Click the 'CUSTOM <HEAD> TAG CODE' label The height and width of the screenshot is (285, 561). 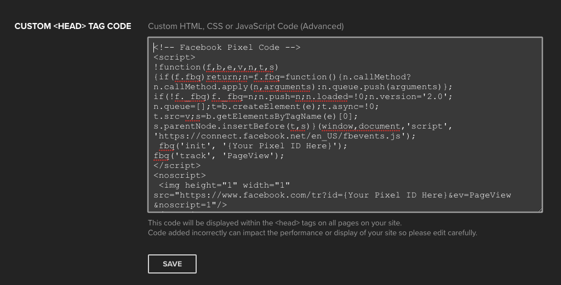coord(73,26)
